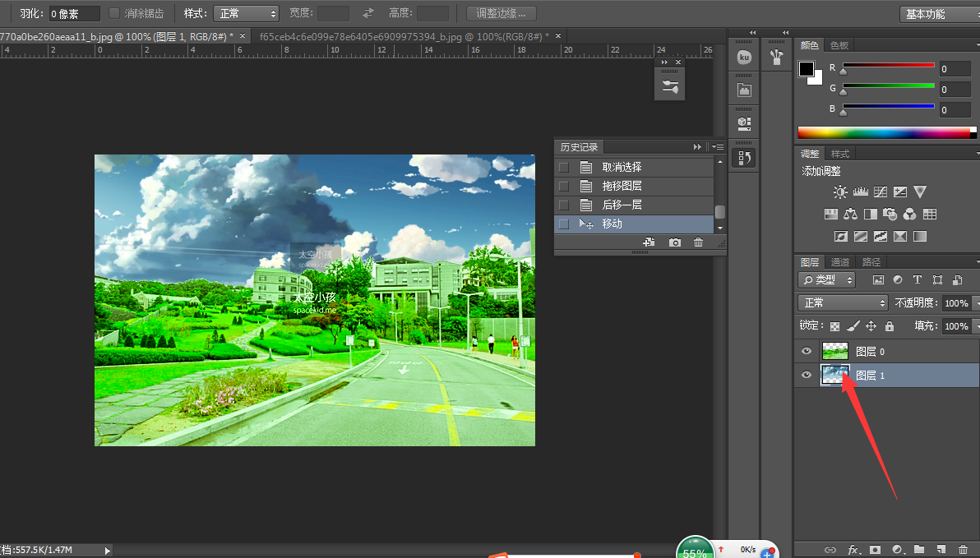This screenshot has height=558, width=980.
Task: Click the Photo Filter adjustment icon
Action: click(890, 214)
